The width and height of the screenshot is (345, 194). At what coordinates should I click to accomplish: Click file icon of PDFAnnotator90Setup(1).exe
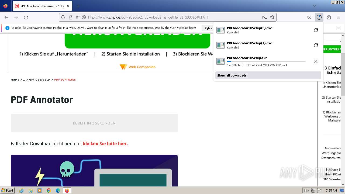(x=220, y=45)
